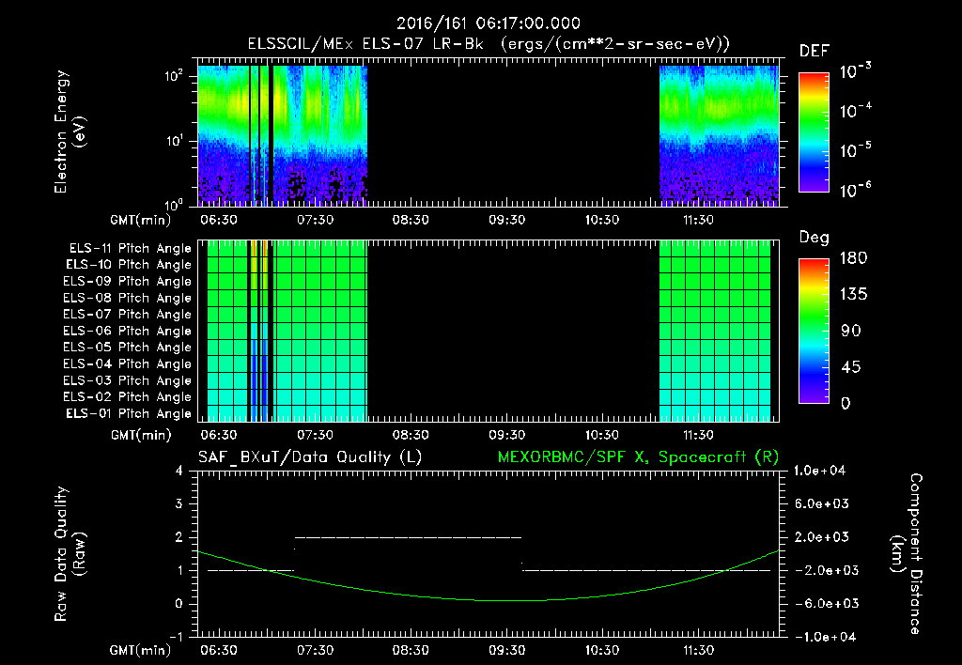
Task: Click the right-side spectrogram data block near 11:30
Action: 719,135
